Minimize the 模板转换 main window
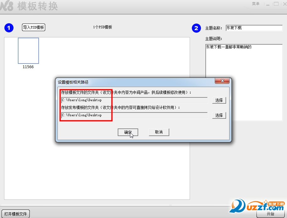The image size is (287, 218). click(x=268, y=4)
